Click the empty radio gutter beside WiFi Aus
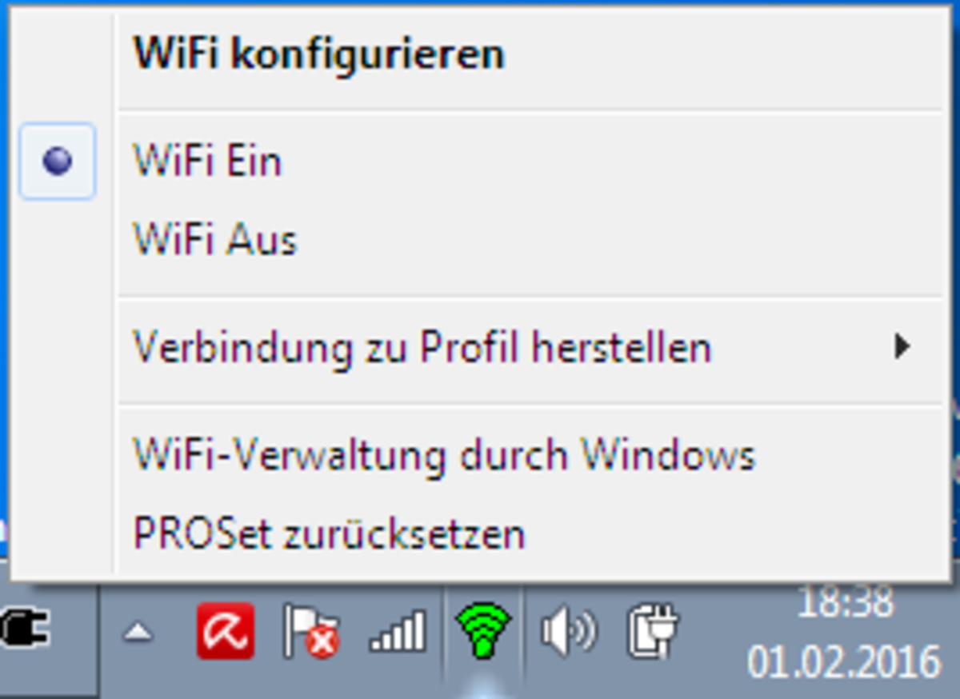 [58, 240]
